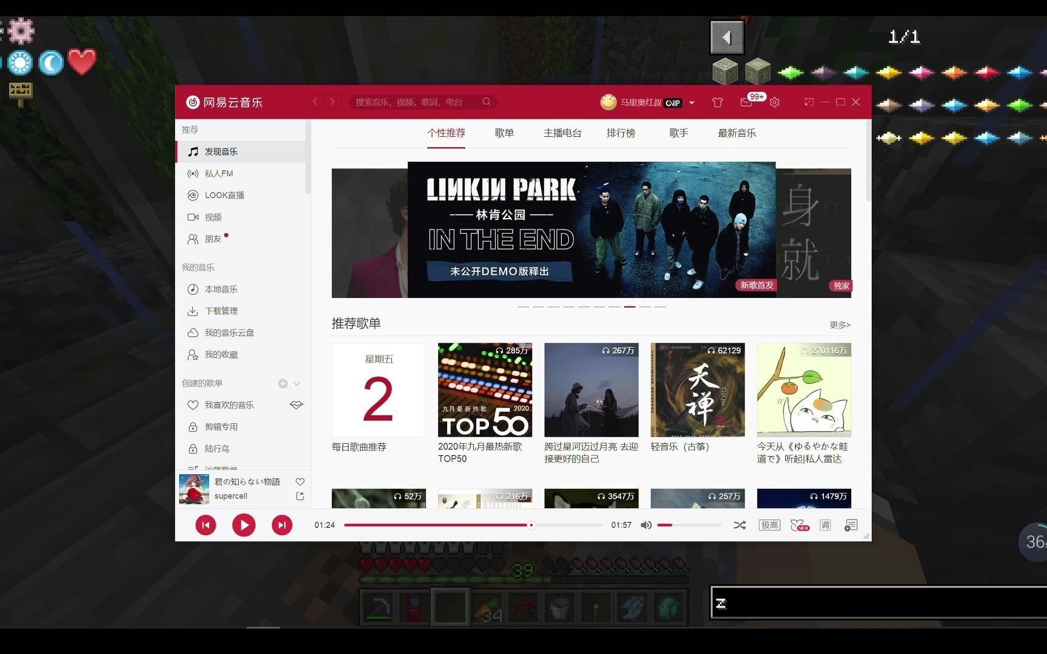1047x654 pixels.
Task: Open 轻音乐（古筝） playlist cover
Action: click(x=697, y=390)
